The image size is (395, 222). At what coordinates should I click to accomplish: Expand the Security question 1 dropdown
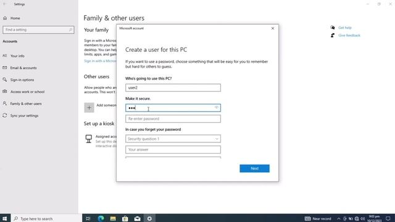173,139
